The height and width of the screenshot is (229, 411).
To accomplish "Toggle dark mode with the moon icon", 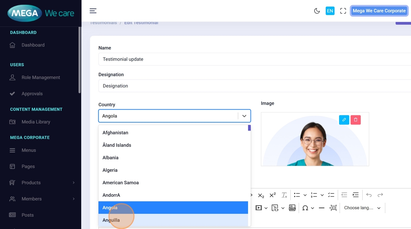I will 317,11.
